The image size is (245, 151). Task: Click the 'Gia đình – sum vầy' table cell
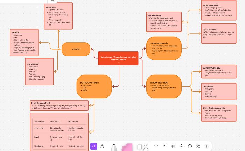tap(76, 129)
